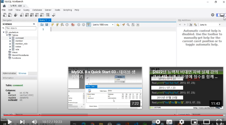The width and height of the screenshot is (226, 125).
Task: Toggle invisible characters display
Action: [133, 25]
